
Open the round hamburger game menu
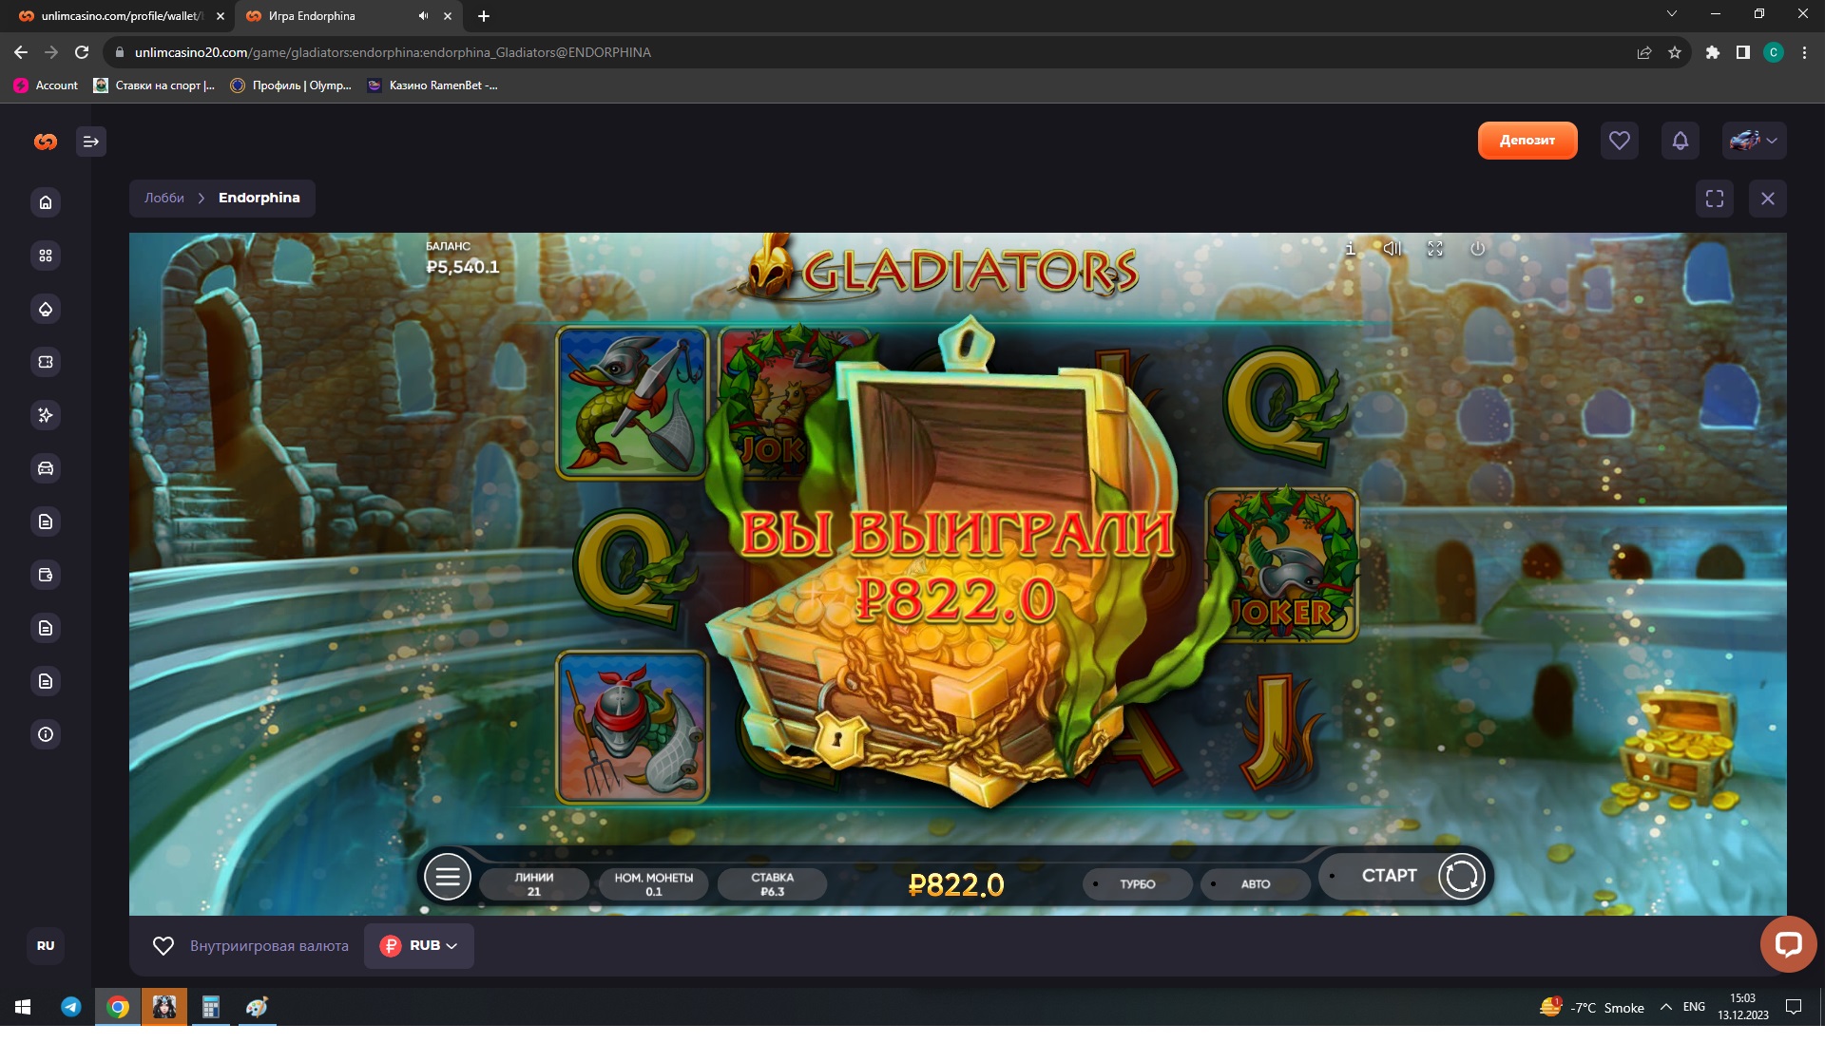pyautogui.click(x=448, y=877)
